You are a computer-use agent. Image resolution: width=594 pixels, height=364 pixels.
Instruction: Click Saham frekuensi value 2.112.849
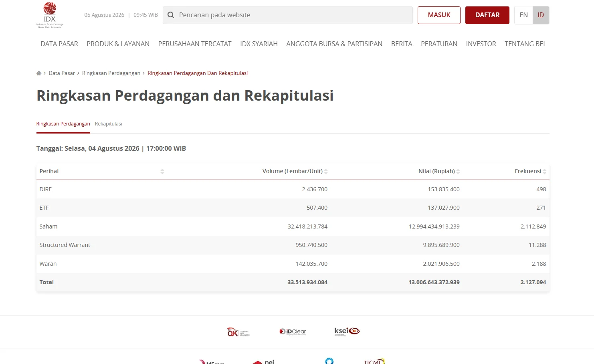tap(533, 226)
